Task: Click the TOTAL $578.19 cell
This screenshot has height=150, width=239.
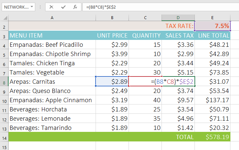Action: [x=212, y=137]
